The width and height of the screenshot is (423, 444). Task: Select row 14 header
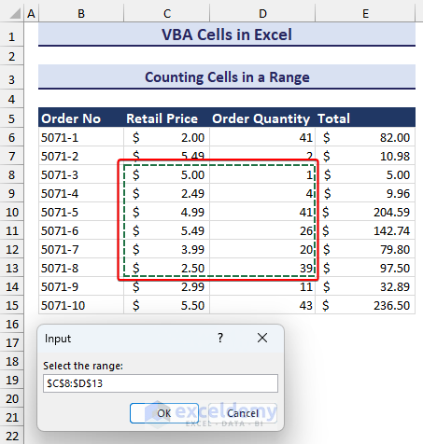pos(12,286)
